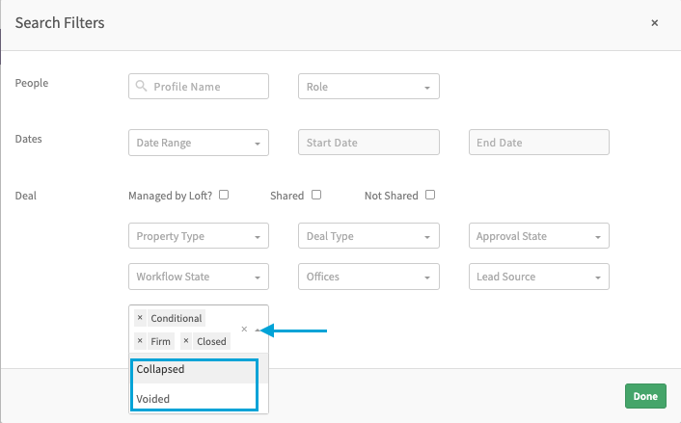Screen dimensions: 681x423
Task: Remove the Conditional tag
Action: click(x=140, y=318)
